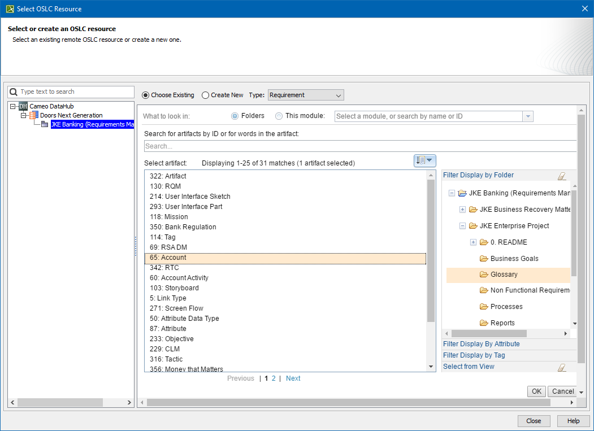This screenshot has width=594, height=431.
Task: Go to the Next page of results
Action: coord(293,378)
